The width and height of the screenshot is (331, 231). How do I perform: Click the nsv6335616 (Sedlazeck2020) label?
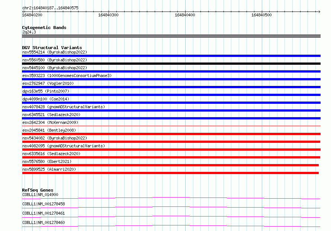[x=51, y=154]
